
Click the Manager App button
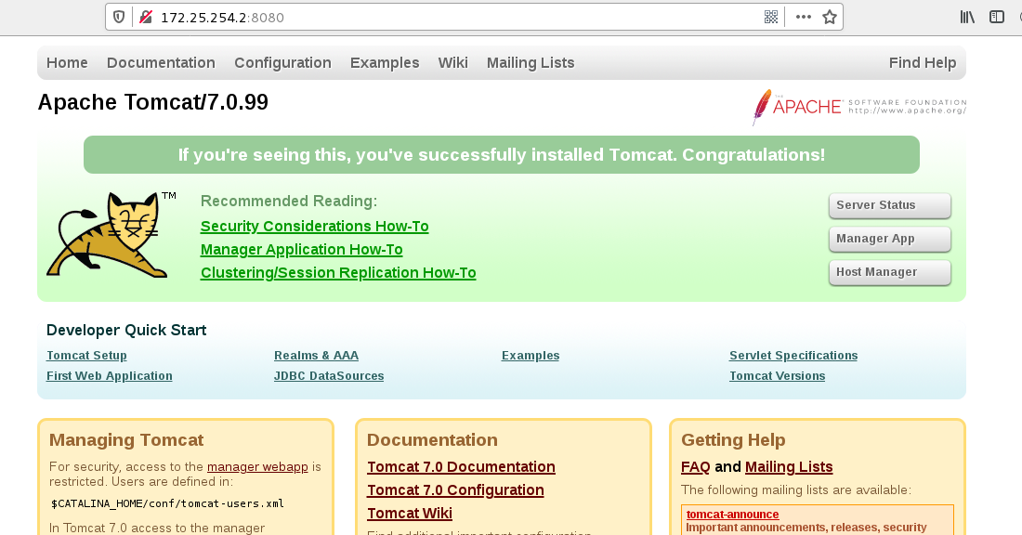click(890, 239)
